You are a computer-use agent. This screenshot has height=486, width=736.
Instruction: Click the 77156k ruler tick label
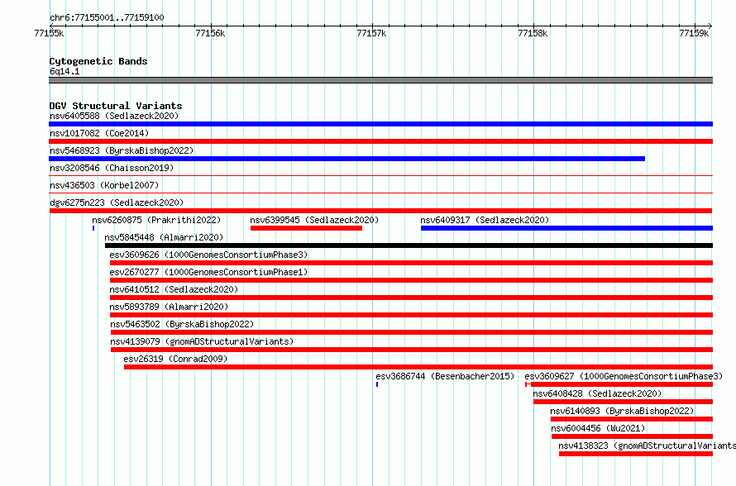(210, 33)
